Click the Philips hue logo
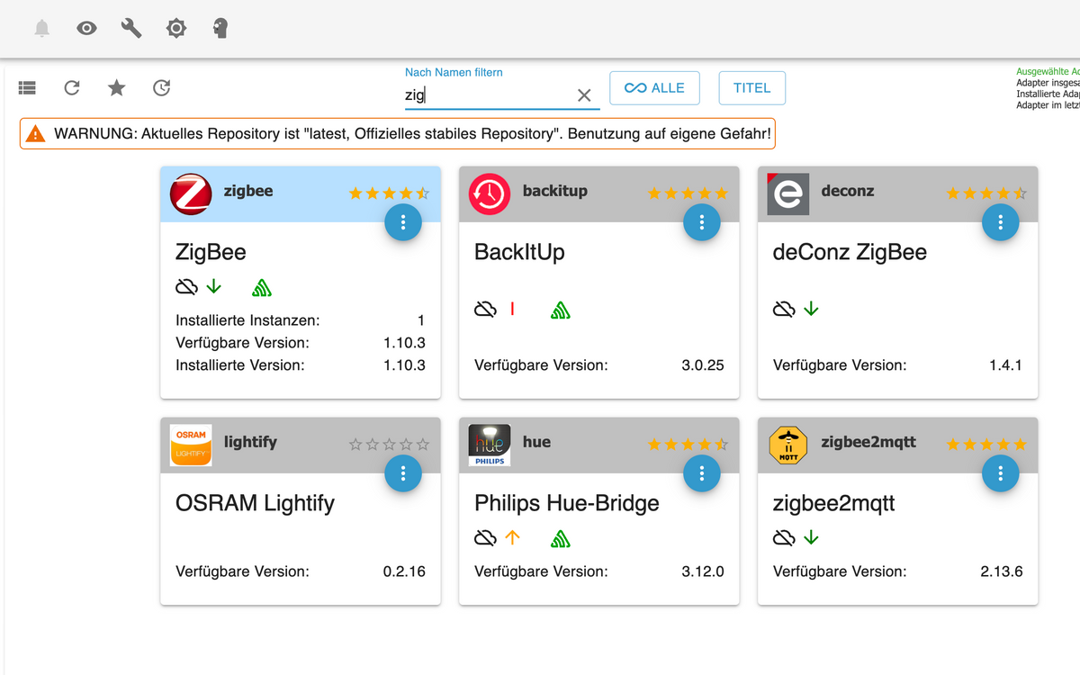 (x=490, y=445)
